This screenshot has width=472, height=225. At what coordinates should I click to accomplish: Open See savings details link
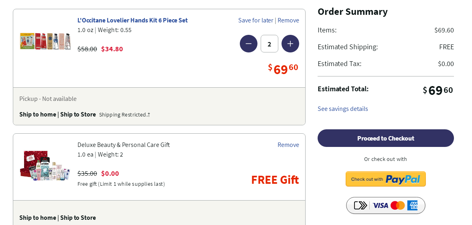[x=343, y=109]
